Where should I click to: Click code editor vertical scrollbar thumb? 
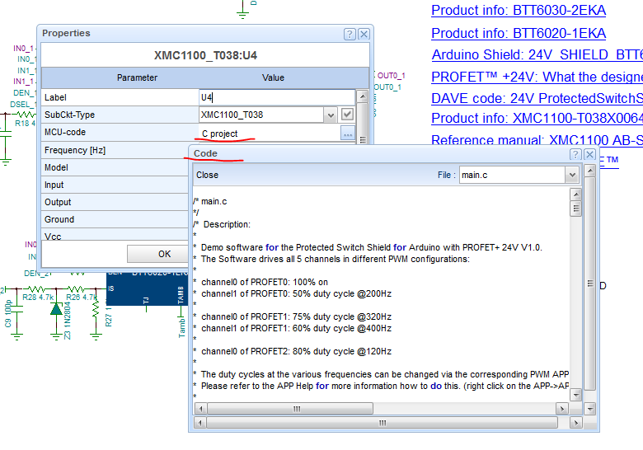(x=575, y=209)
